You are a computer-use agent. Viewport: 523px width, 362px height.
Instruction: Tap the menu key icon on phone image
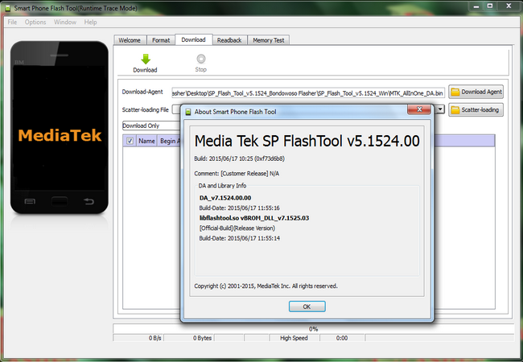tap(30, 201)
